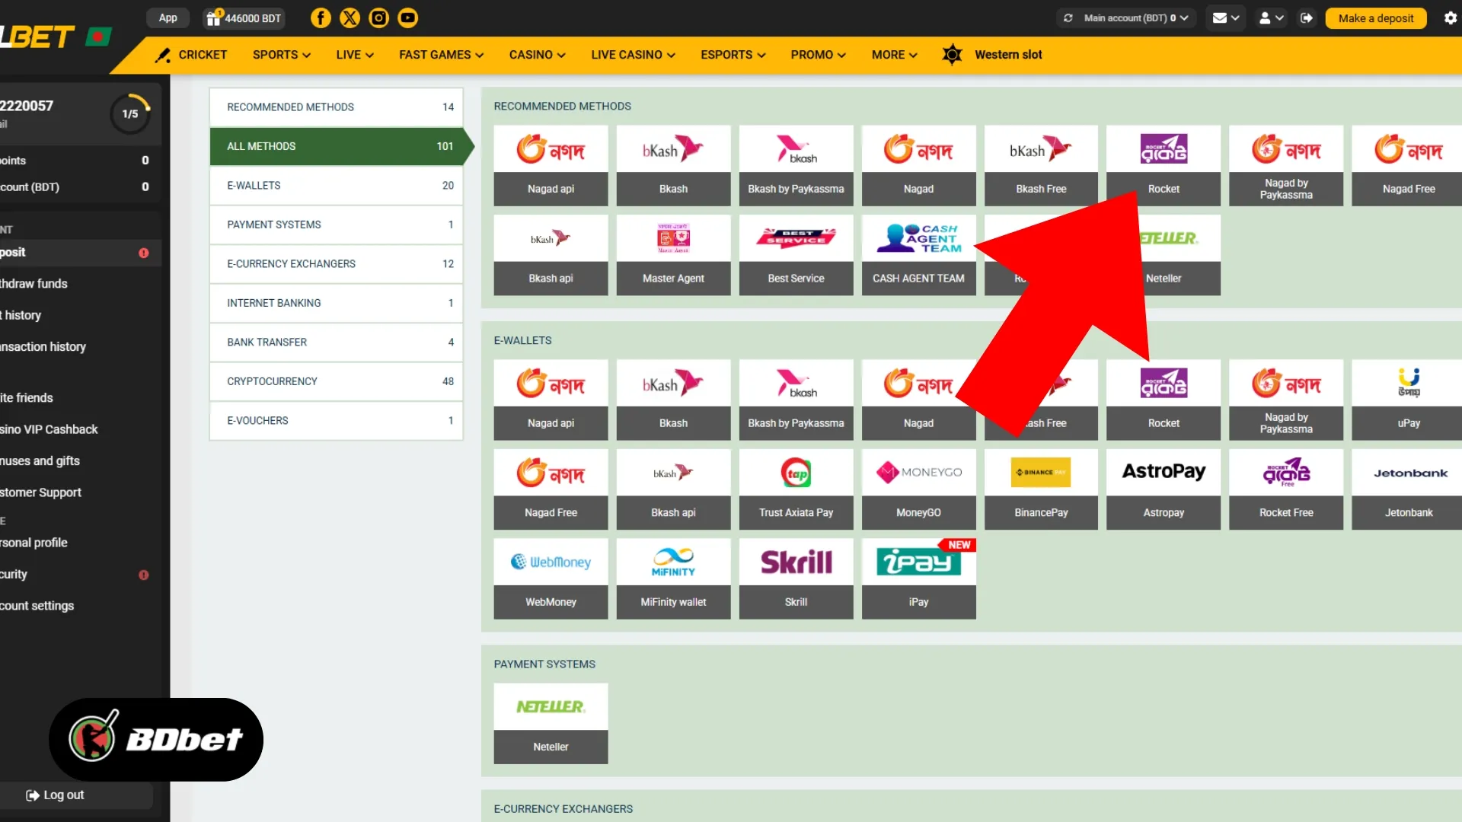Choose MoneyGO wallet
The height and width of the screenshot is (822, 1462).
[918, 489]
